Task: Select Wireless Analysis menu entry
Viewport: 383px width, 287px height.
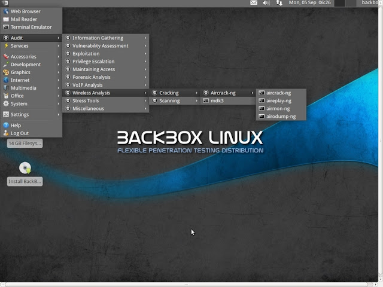Action: coord(105,93)
